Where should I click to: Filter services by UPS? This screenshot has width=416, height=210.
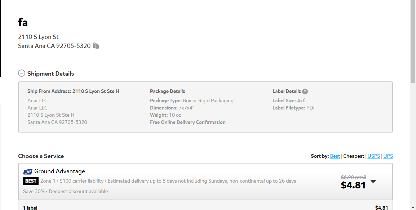click(388, 156)
